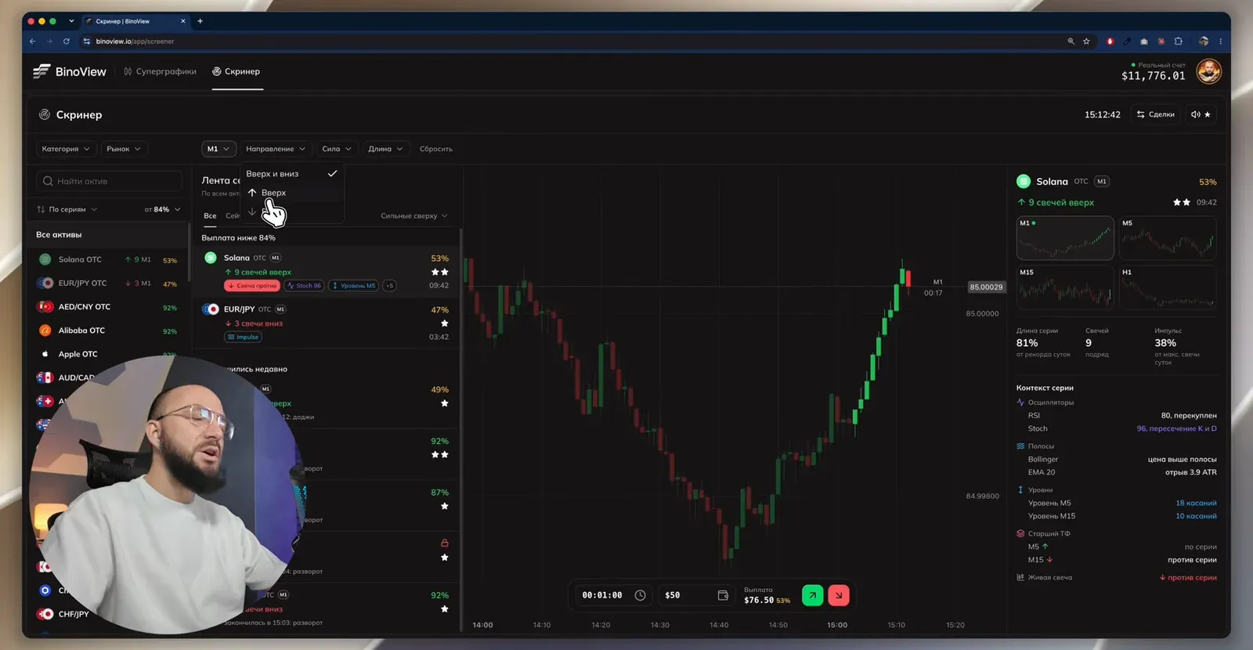Image resolution: width=1253 pixels, height=650 pixels.
Task: Click the Impulse tag on EUR/JPY card
Action: (244, 338)
